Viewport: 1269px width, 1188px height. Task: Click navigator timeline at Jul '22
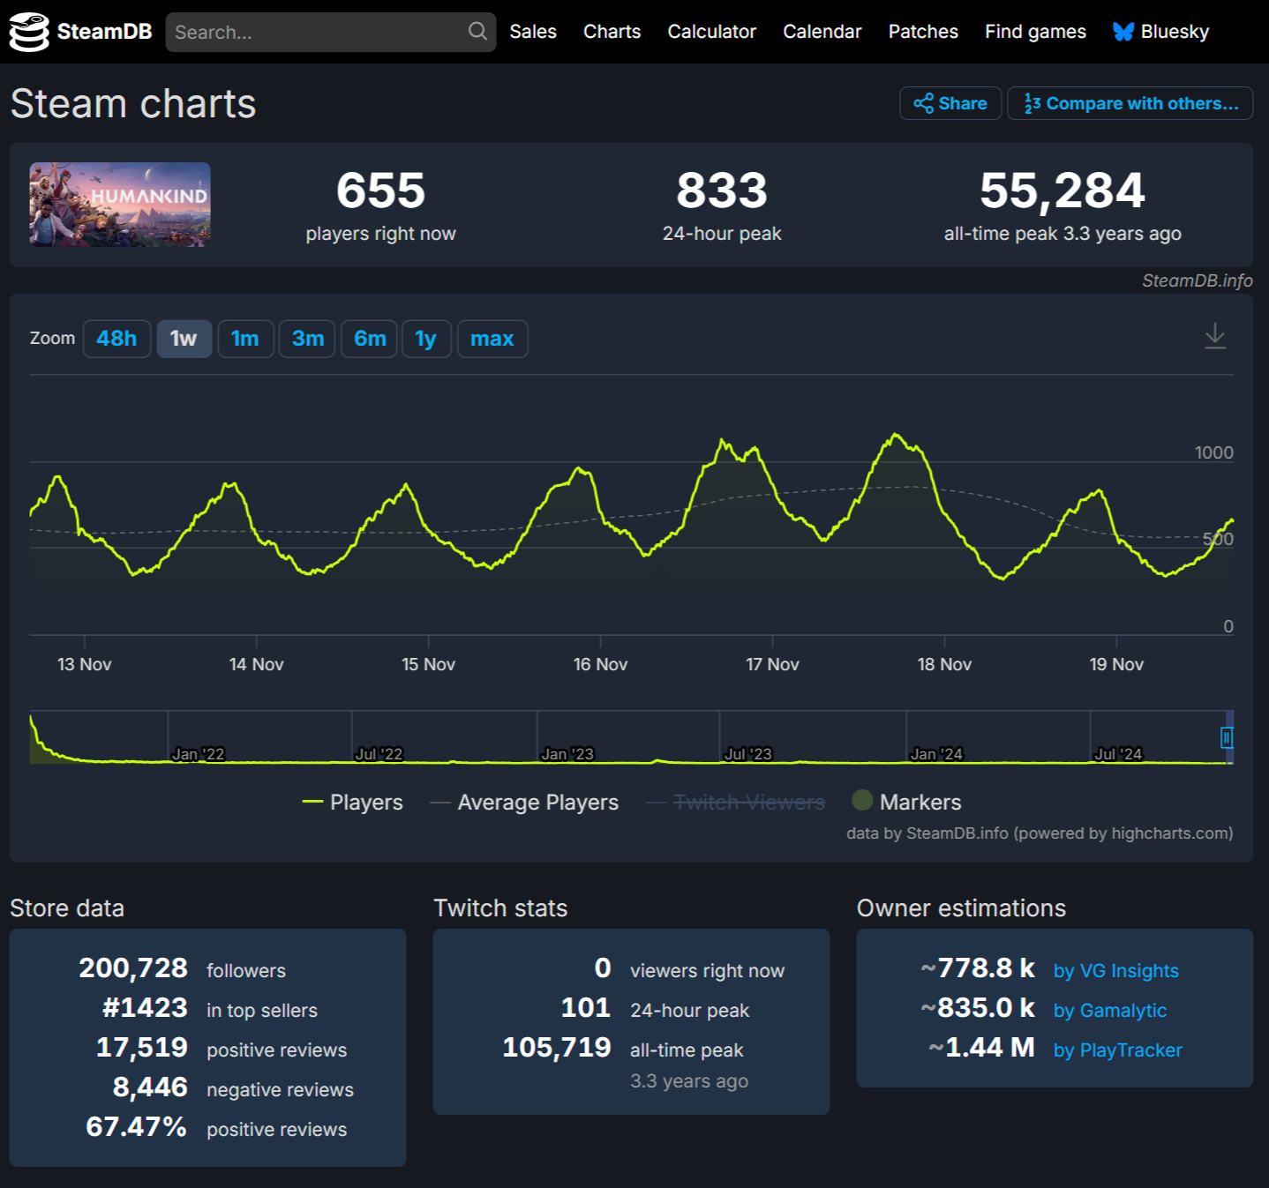pos(379,754)
